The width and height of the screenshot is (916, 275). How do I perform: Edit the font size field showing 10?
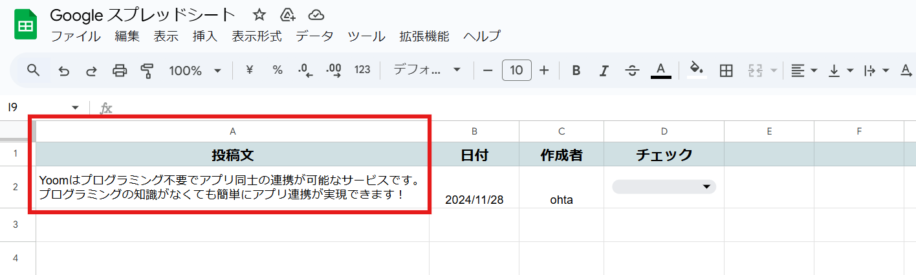click(516, 70)
